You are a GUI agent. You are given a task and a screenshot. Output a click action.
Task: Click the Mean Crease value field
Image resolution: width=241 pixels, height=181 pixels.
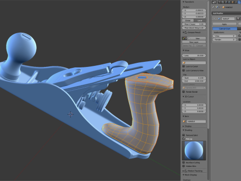pyautogui.click(x=194, y=24)
